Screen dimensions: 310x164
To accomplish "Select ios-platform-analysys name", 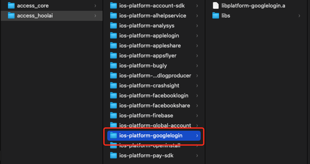I will pyautogui.click(x=147, y=26).
